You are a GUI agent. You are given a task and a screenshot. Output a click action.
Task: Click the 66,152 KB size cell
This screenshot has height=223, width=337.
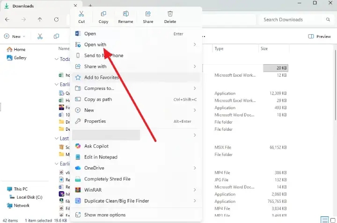coord(278,148)
